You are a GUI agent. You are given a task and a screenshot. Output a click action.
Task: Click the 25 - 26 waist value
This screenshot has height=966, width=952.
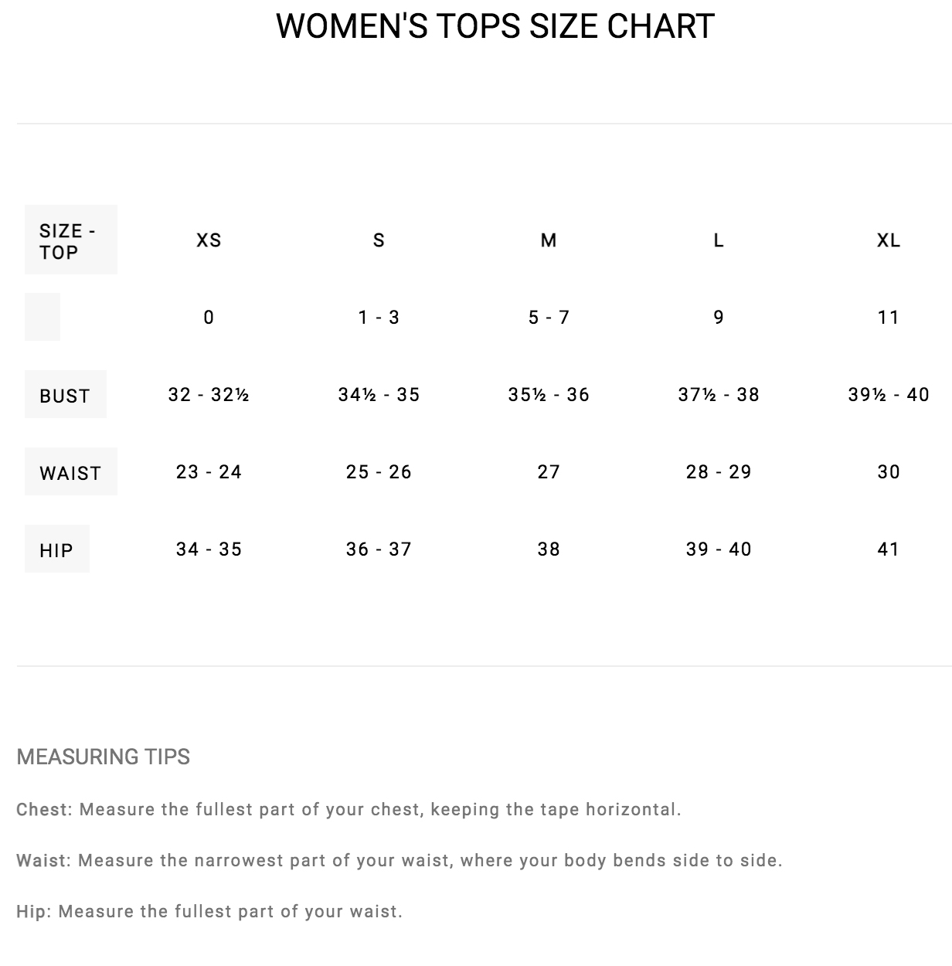pyautogui.click(x=379, y=471)
